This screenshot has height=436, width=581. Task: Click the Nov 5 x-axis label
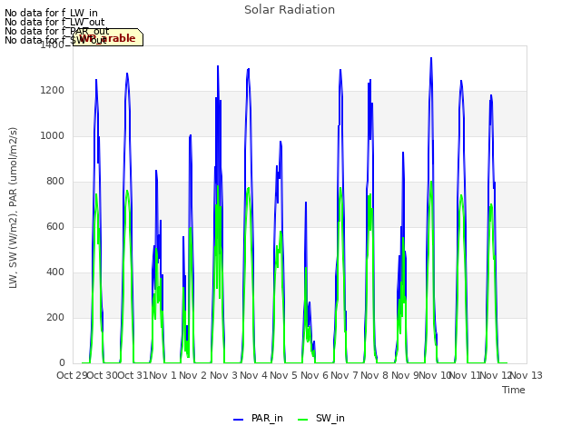283,375
